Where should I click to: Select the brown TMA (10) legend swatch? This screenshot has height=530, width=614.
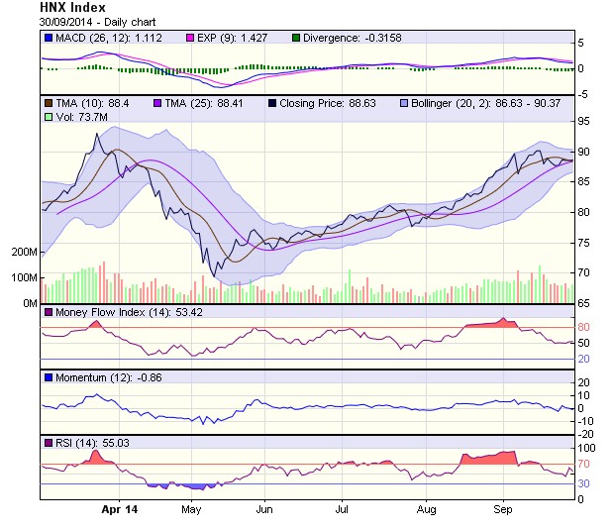point(48,103)
